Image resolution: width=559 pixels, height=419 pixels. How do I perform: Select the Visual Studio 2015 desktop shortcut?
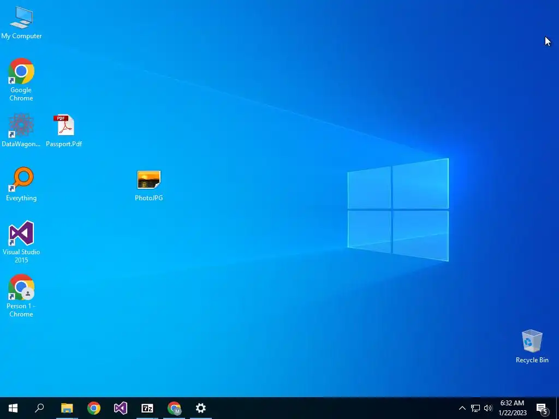coord(21,242)
